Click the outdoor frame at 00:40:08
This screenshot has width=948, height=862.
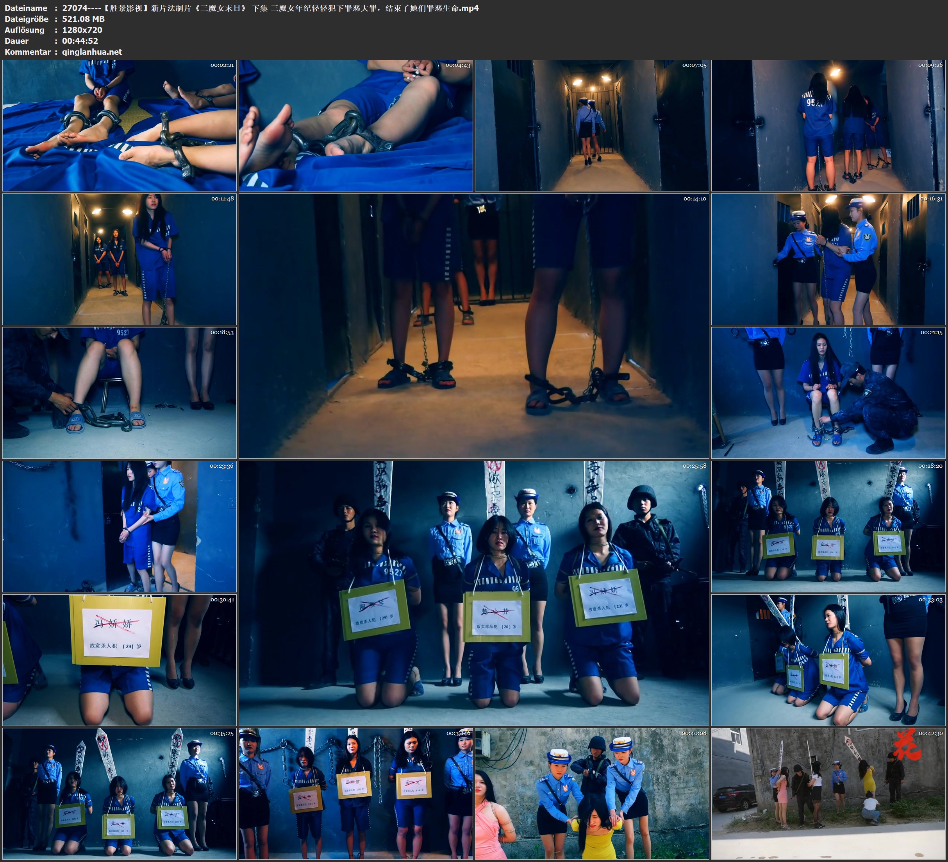pos(591,793)
